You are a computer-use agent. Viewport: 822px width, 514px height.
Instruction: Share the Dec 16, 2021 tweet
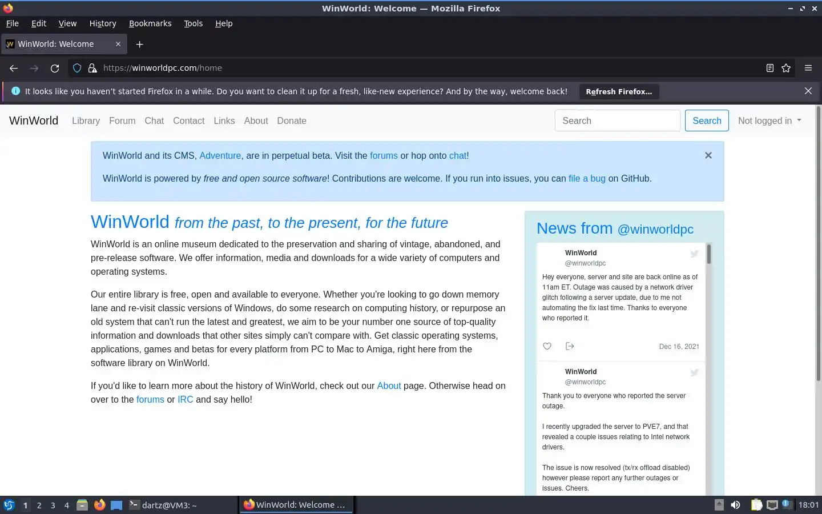coord(570,346)
